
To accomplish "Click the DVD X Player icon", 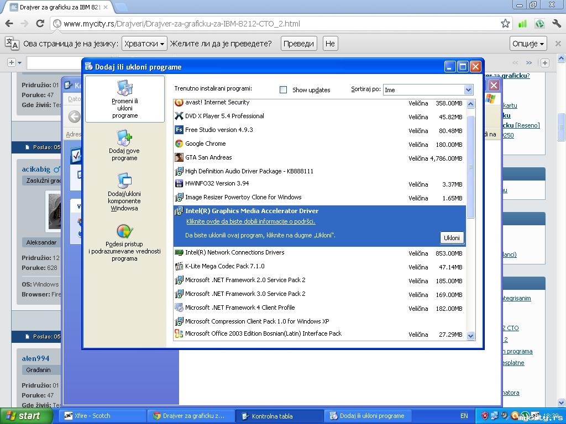I will (179, 116).
